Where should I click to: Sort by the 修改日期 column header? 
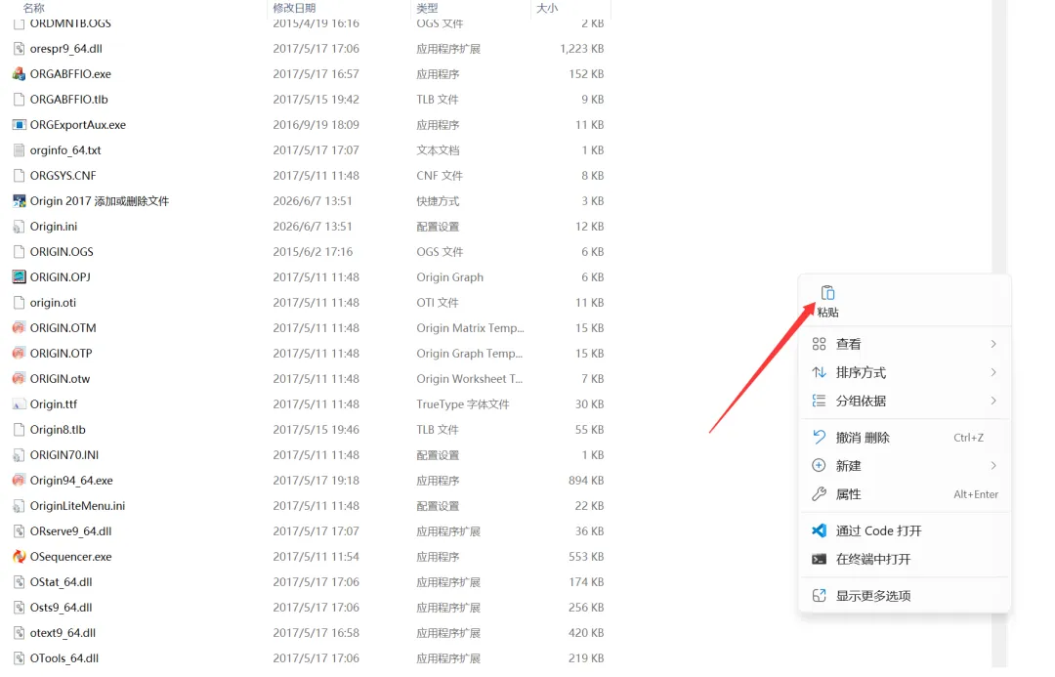[294, 8]
